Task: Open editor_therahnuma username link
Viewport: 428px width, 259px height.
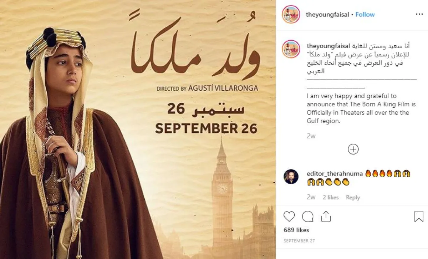Action: tap(335, 174)
